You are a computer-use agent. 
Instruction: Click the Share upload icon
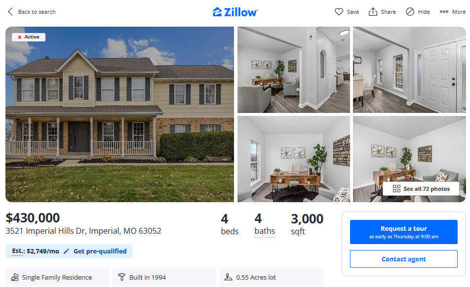[373, 12]
